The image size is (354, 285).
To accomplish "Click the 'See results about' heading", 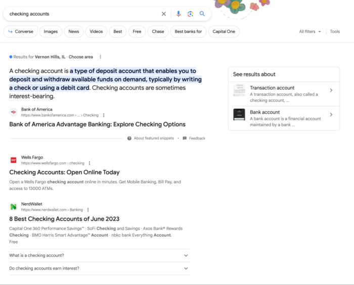I will tap(254, 74).
